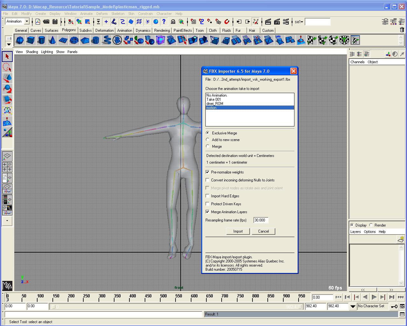Switch to Custom shelf tab
Screen dimensions: 407x326
268,31
